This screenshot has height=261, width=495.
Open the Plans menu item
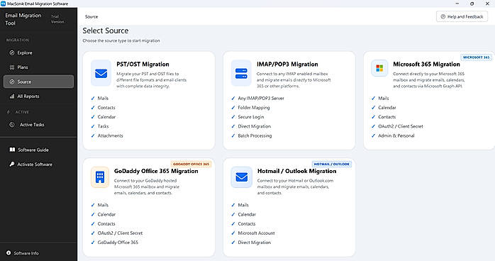coord(38,67)
